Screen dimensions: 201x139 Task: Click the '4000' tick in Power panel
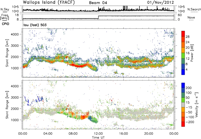15,34
